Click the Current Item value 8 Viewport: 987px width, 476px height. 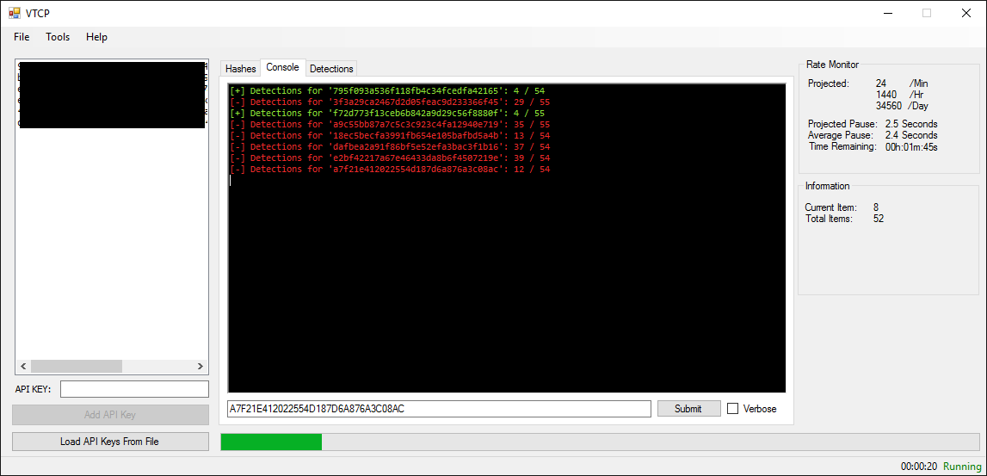click(x=876, y=207)
